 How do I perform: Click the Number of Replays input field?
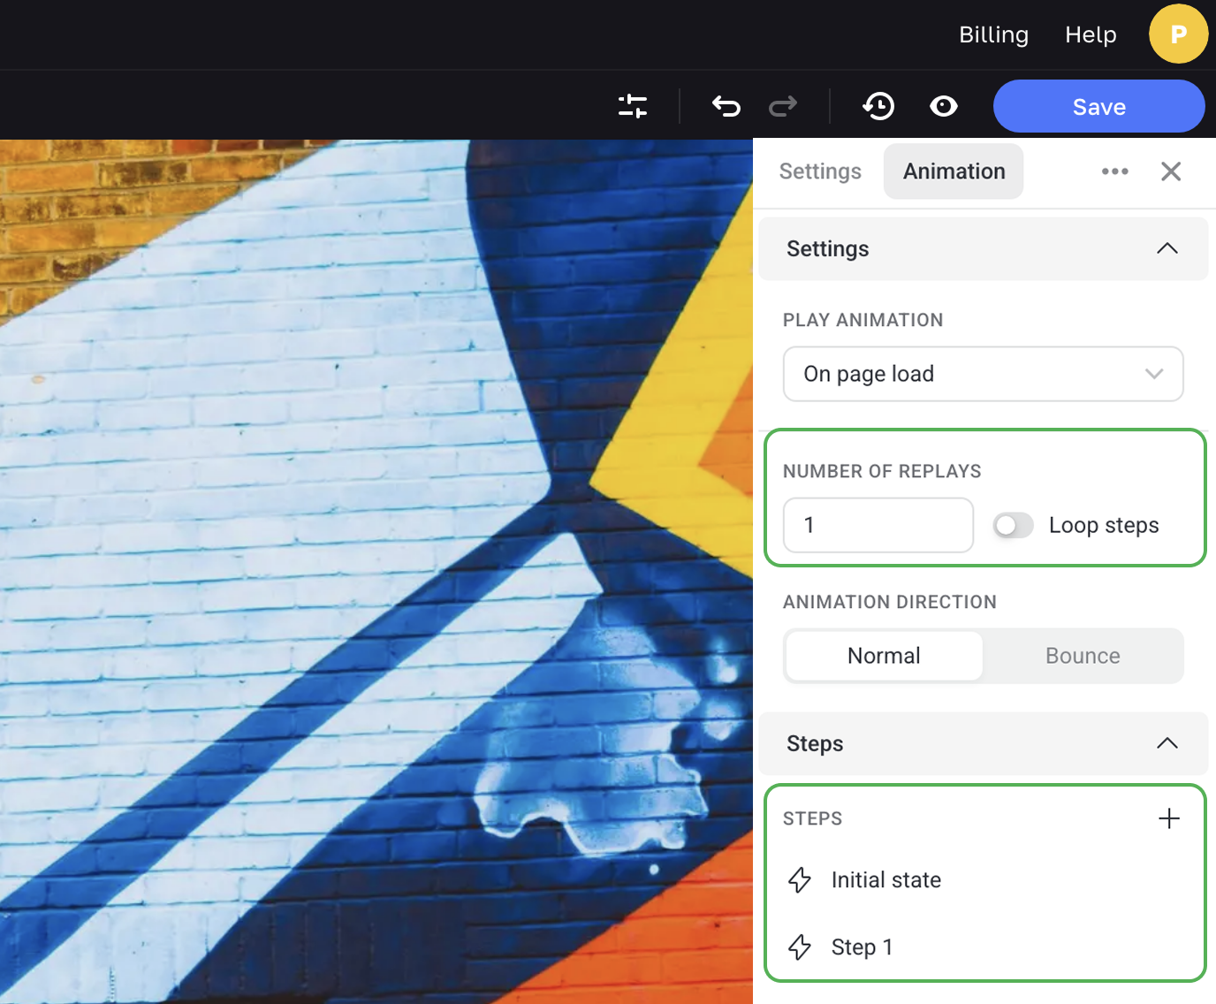pyautogui.click(x=878, y=525)
